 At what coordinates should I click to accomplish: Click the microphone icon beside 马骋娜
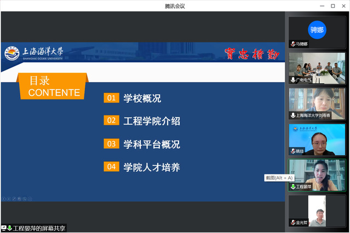tap(293, 44)
